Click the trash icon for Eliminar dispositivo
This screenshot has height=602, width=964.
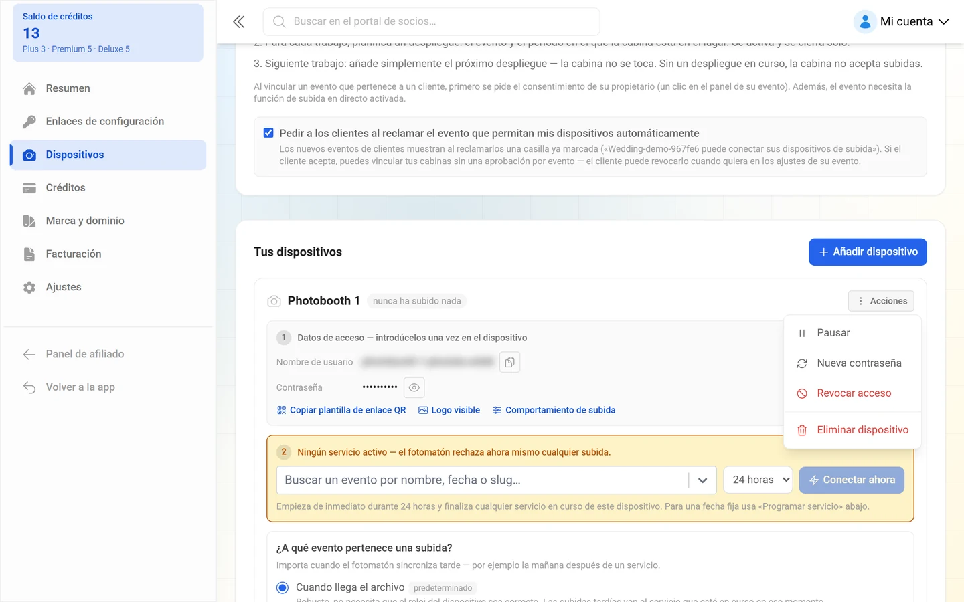[x=802, y=430]
